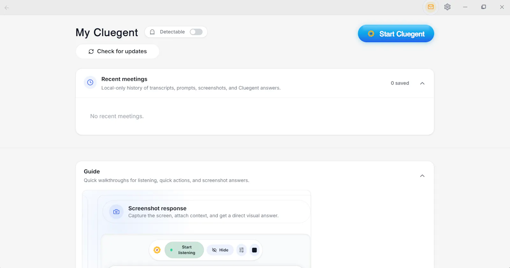This screenshot has height=268, width=510.
Task: Click 'No recent meetings.' text
Action: [117, 116]
